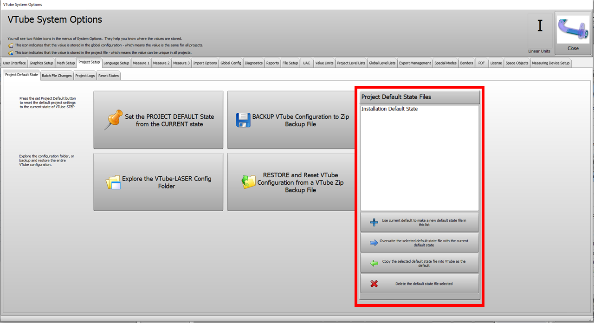Click Overwrite the selected default state file button

(x=420, y=243)
